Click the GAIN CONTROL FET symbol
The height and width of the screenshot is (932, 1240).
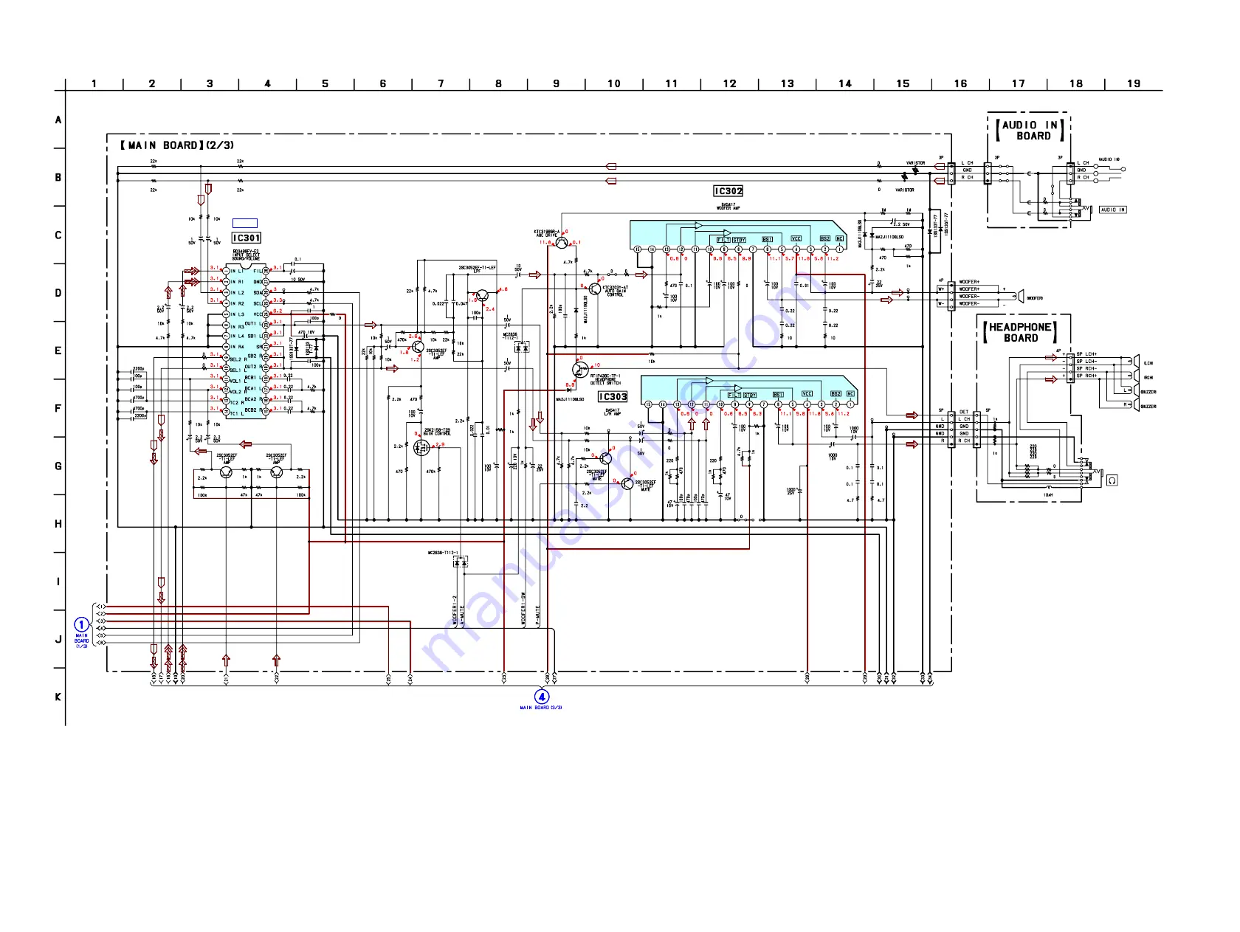421,448
